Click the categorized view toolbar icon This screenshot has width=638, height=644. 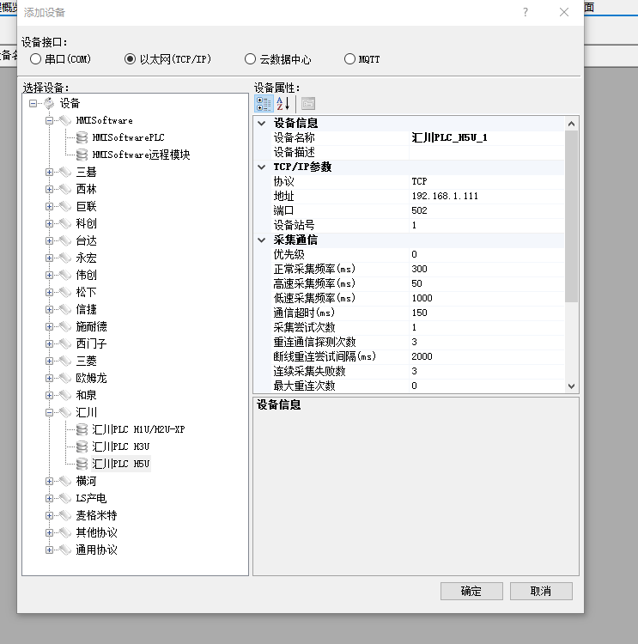(x=264, y=104)
